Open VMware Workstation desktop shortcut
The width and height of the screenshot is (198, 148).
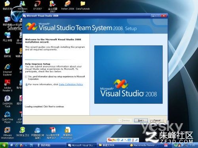(x=7, y=133)
